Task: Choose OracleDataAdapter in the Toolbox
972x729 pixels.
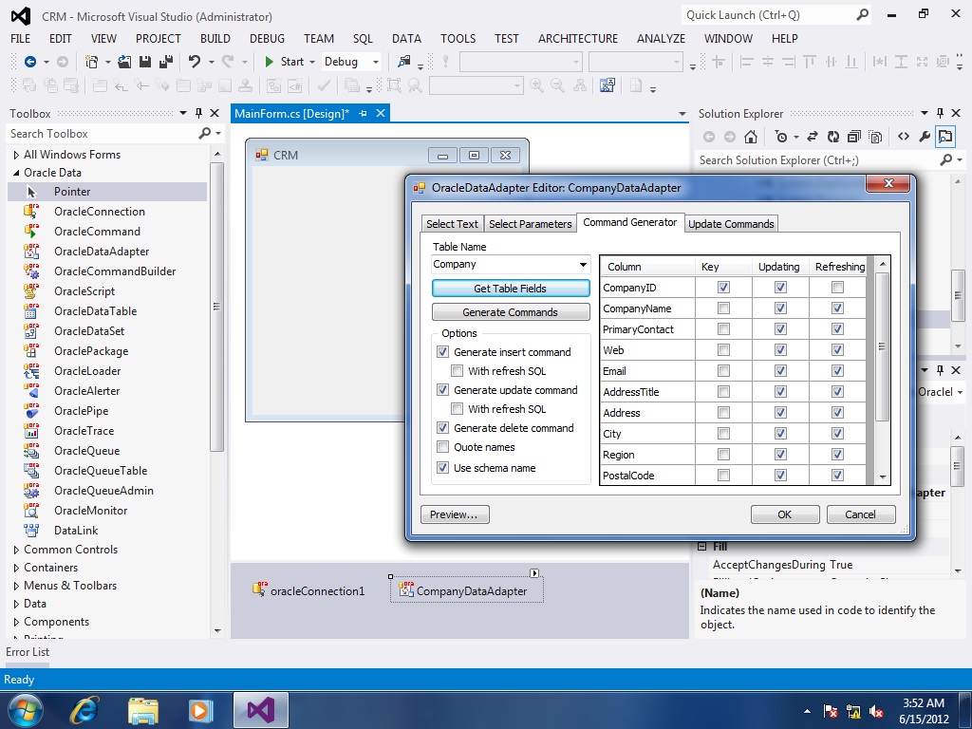Action: tap(102, 251)
